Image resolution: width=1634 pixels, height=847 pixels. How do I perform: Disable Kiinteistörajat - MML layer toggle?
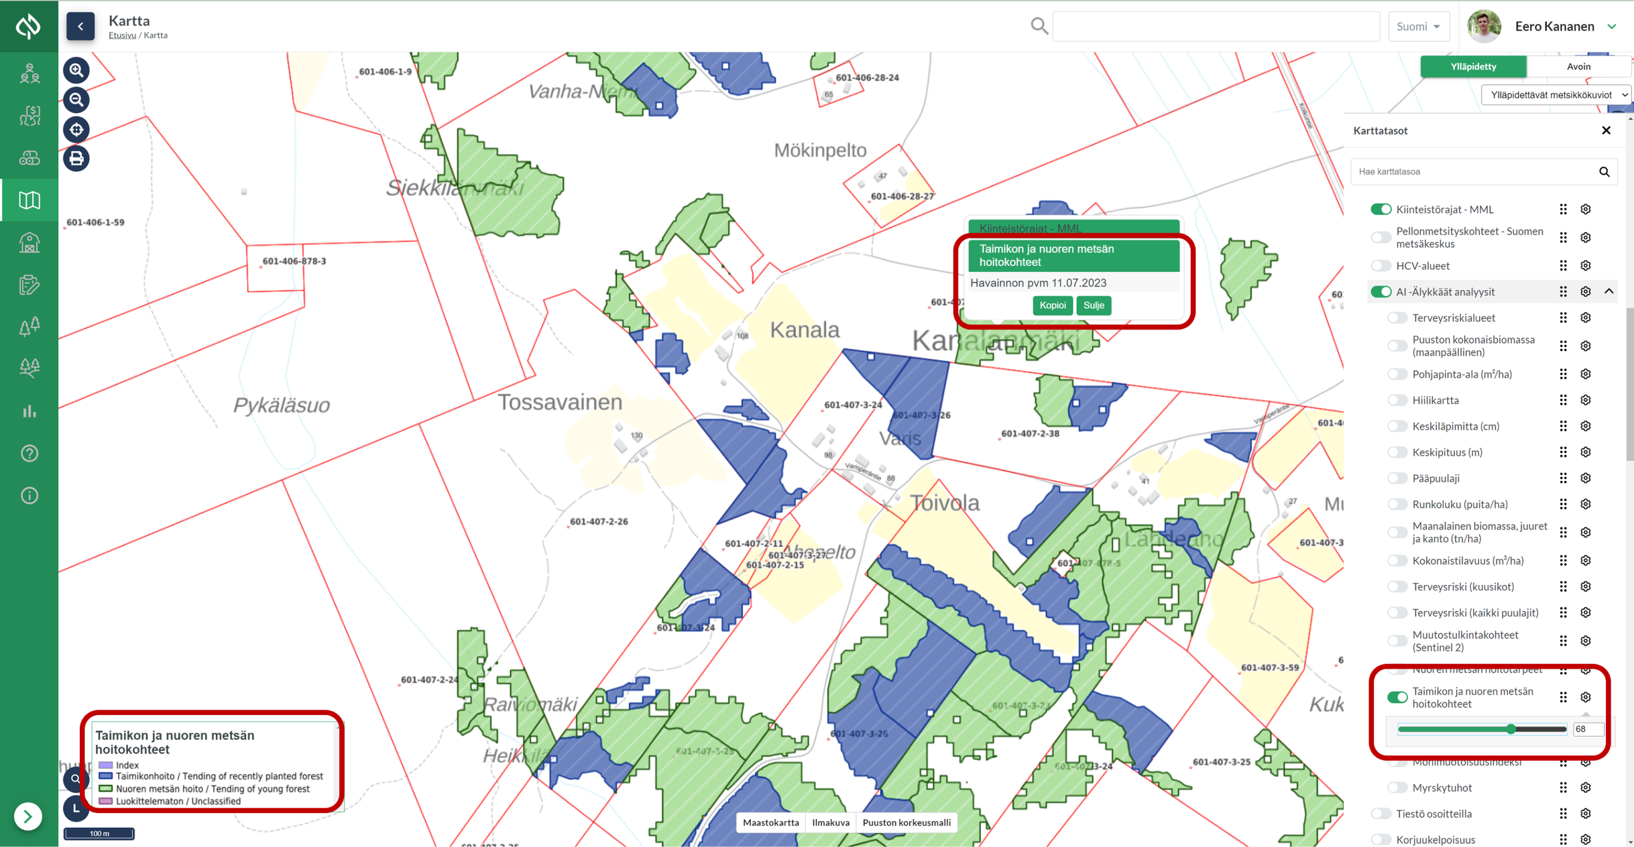click(1381, 209)
